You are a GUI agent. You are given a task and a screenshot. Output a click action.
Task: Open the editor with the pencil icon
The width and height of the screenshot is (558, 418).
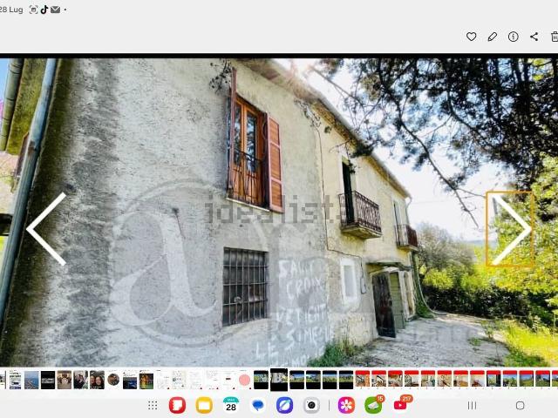[492, 37]
